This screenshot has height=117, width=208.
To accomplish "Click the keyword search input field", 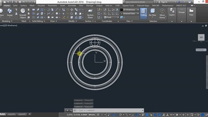I will point(139,2).
